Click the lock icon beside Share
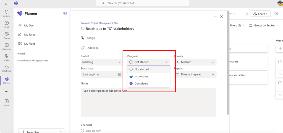 (246, 14)
